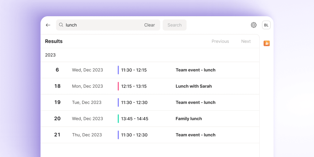Screen dimensions: 314x157
Task: Click the 13:45 - 14:45 time slot
Action: coord(135,119)
